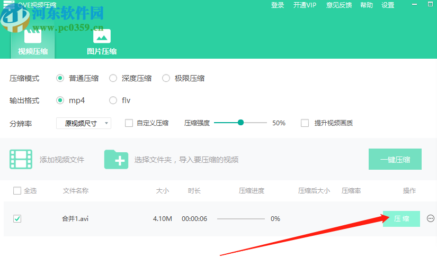The image size is (437, 258).
Task: Click 选择文件夹，导入要压缩的视频 text
Action: tap(186, 160)
